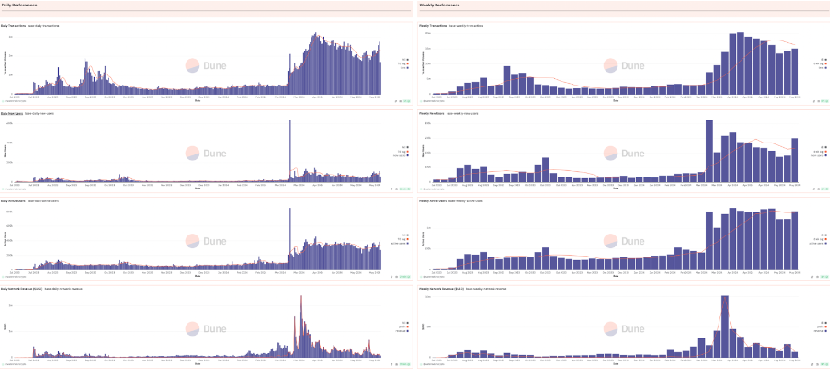Toggle txns legend in Weekly Transactions chart

tap(822, 68)
